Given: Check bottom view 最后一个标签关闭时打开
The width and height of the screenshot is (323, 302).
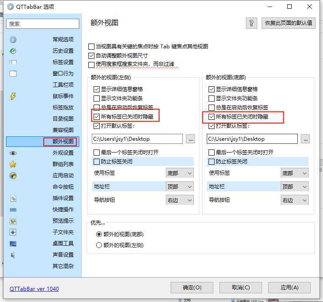Looking at the screenshot, I should 212,153.
